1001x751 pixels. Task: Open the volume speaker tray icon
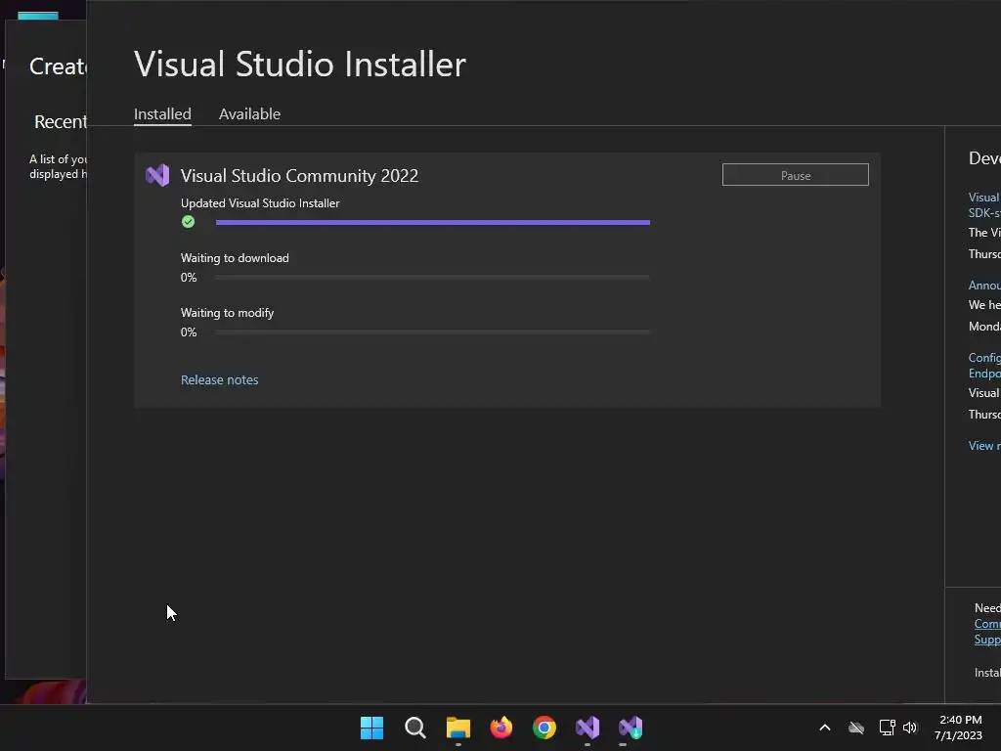tap(910, 728)
